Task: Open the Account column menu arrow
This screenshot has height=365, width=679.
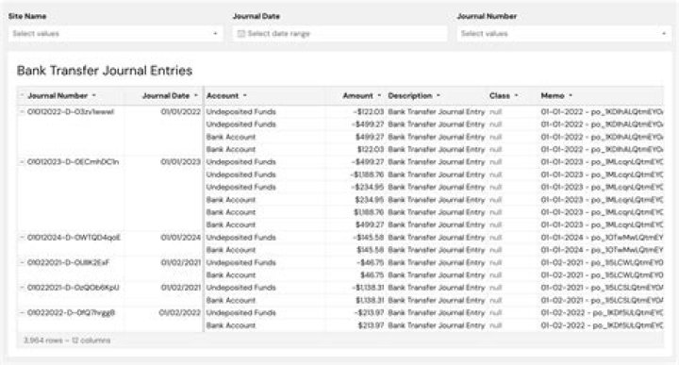Action: pyautogui.click(x=244, y=95)
